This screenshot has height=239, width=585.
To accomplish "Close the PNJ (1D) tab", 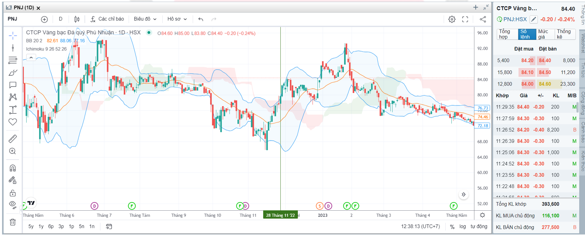I will point(38,8).
